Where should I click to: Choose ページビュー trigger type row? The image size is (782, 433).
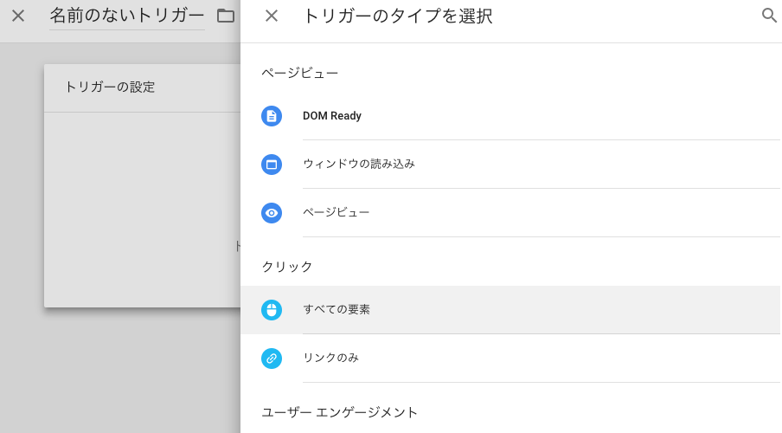[510, 213]
